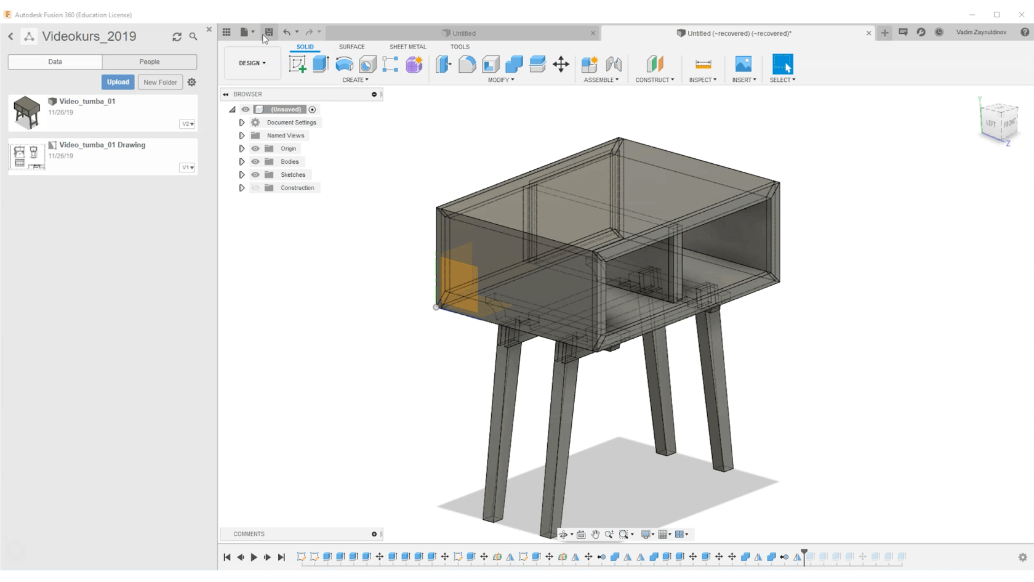Switch to the SHEET METAL tab
Viewport: 1034px width, 582px height.
pyautogui.click(x=407, y=47)
